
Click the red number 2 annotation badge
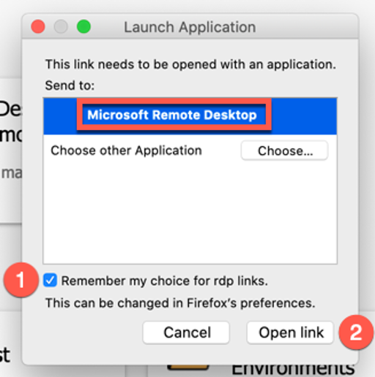click(356, 332)
